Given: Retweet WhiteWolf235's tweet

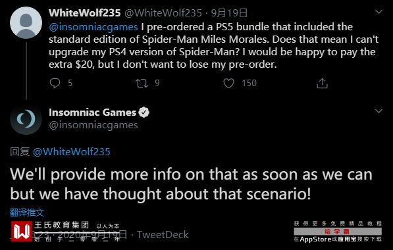Looking at the screenshot, I should click(x=142, y=83).
